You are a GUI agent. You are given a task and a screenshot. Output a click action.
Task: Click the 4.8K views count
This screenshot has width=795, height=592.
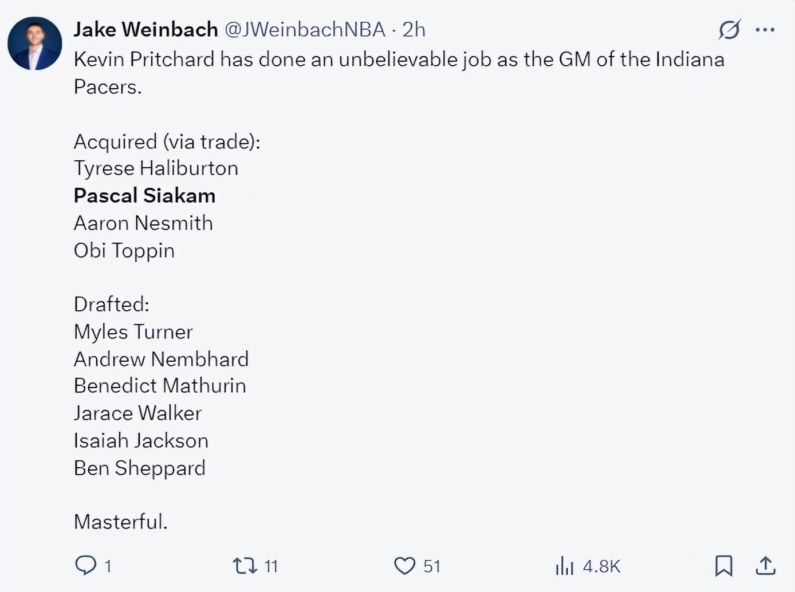(x=601, y=566)
